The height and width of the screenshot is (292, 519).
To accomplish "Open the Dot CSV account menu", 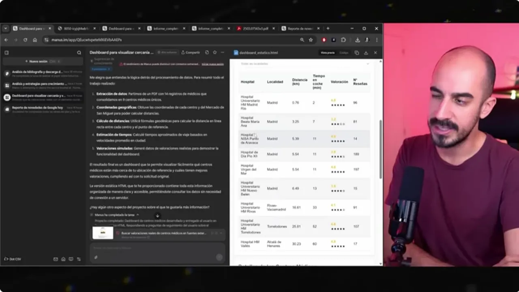I will (13, 259).
